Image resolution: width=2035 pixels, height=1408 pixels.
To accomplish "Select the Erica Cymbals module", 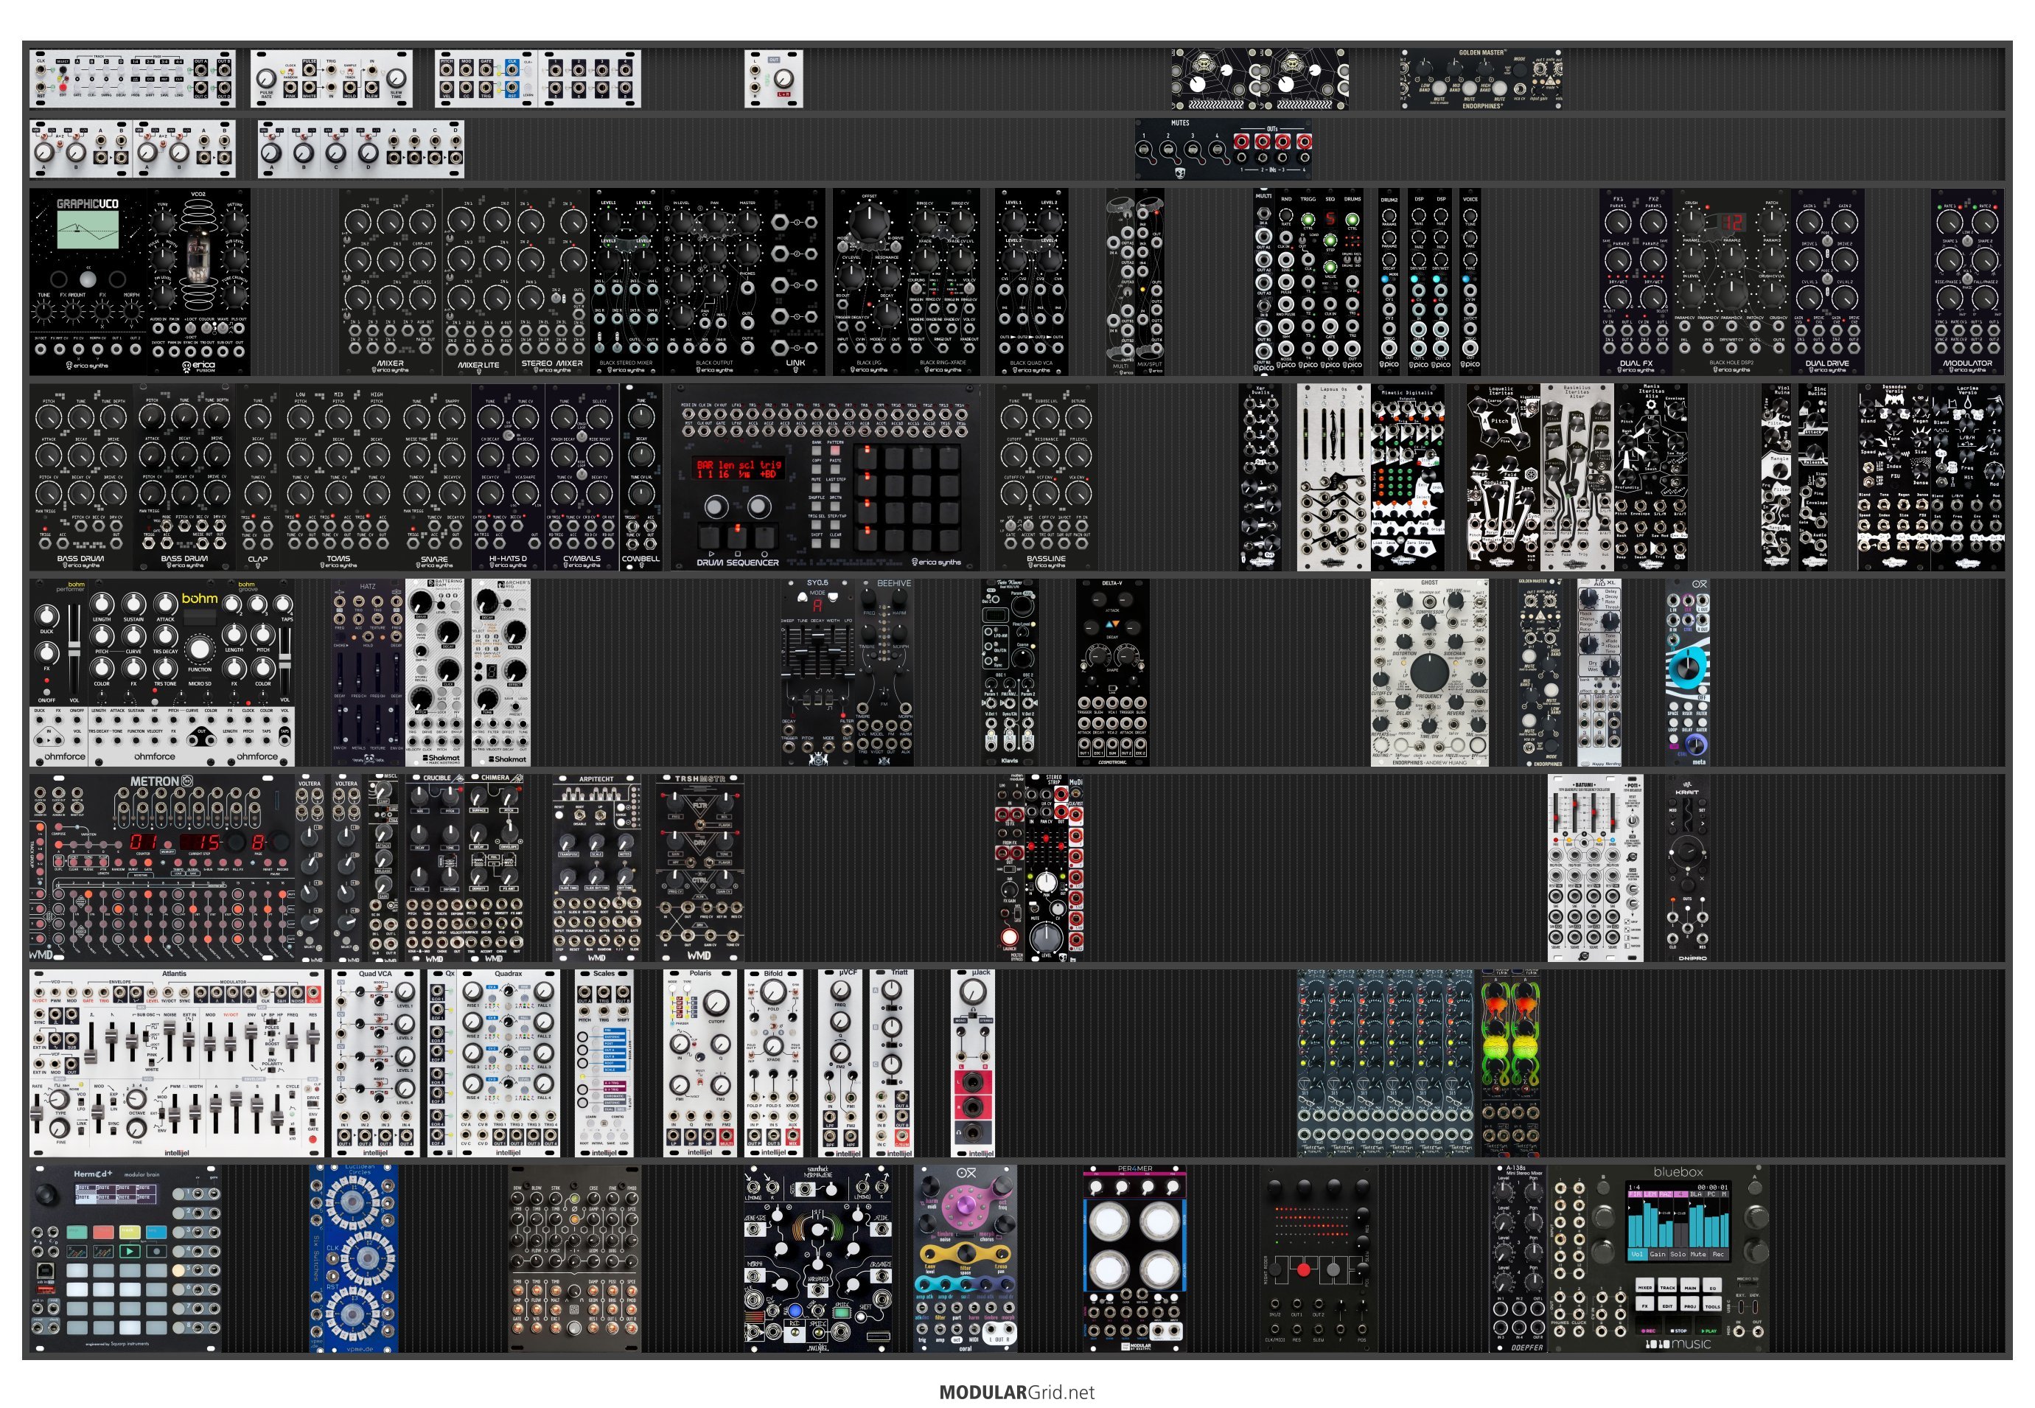I will (582, 477).
